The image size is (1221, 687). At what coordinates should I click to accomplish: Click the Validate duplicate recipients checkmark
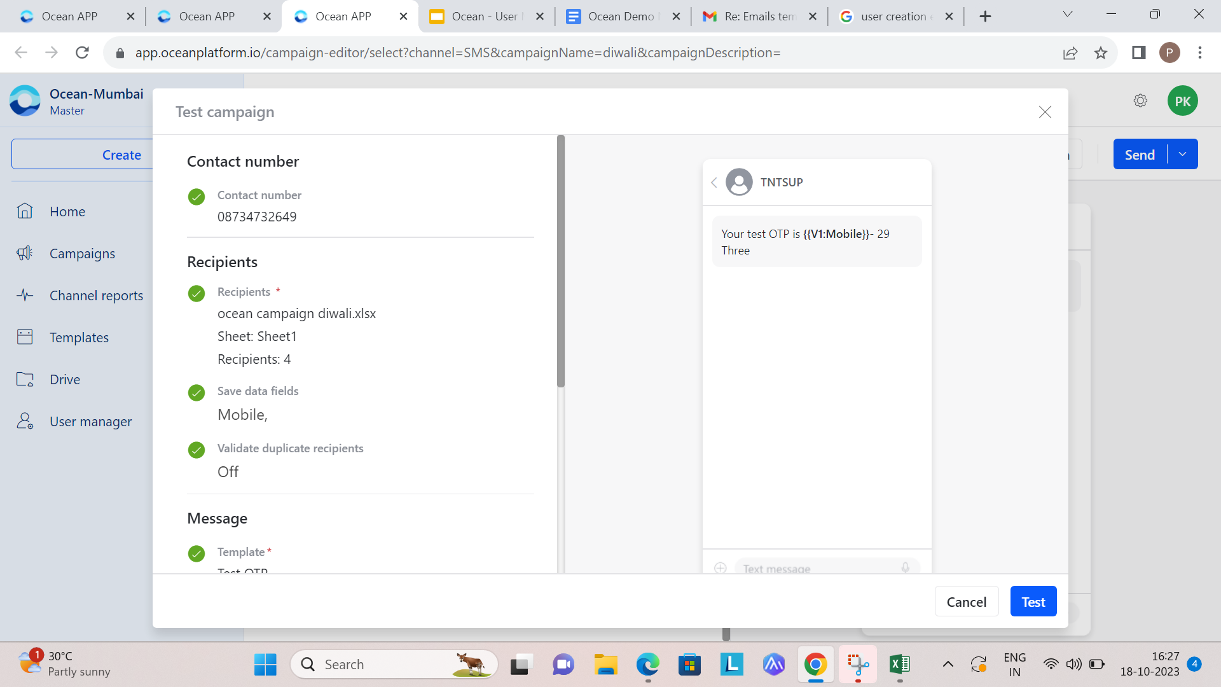coord(197,450)
